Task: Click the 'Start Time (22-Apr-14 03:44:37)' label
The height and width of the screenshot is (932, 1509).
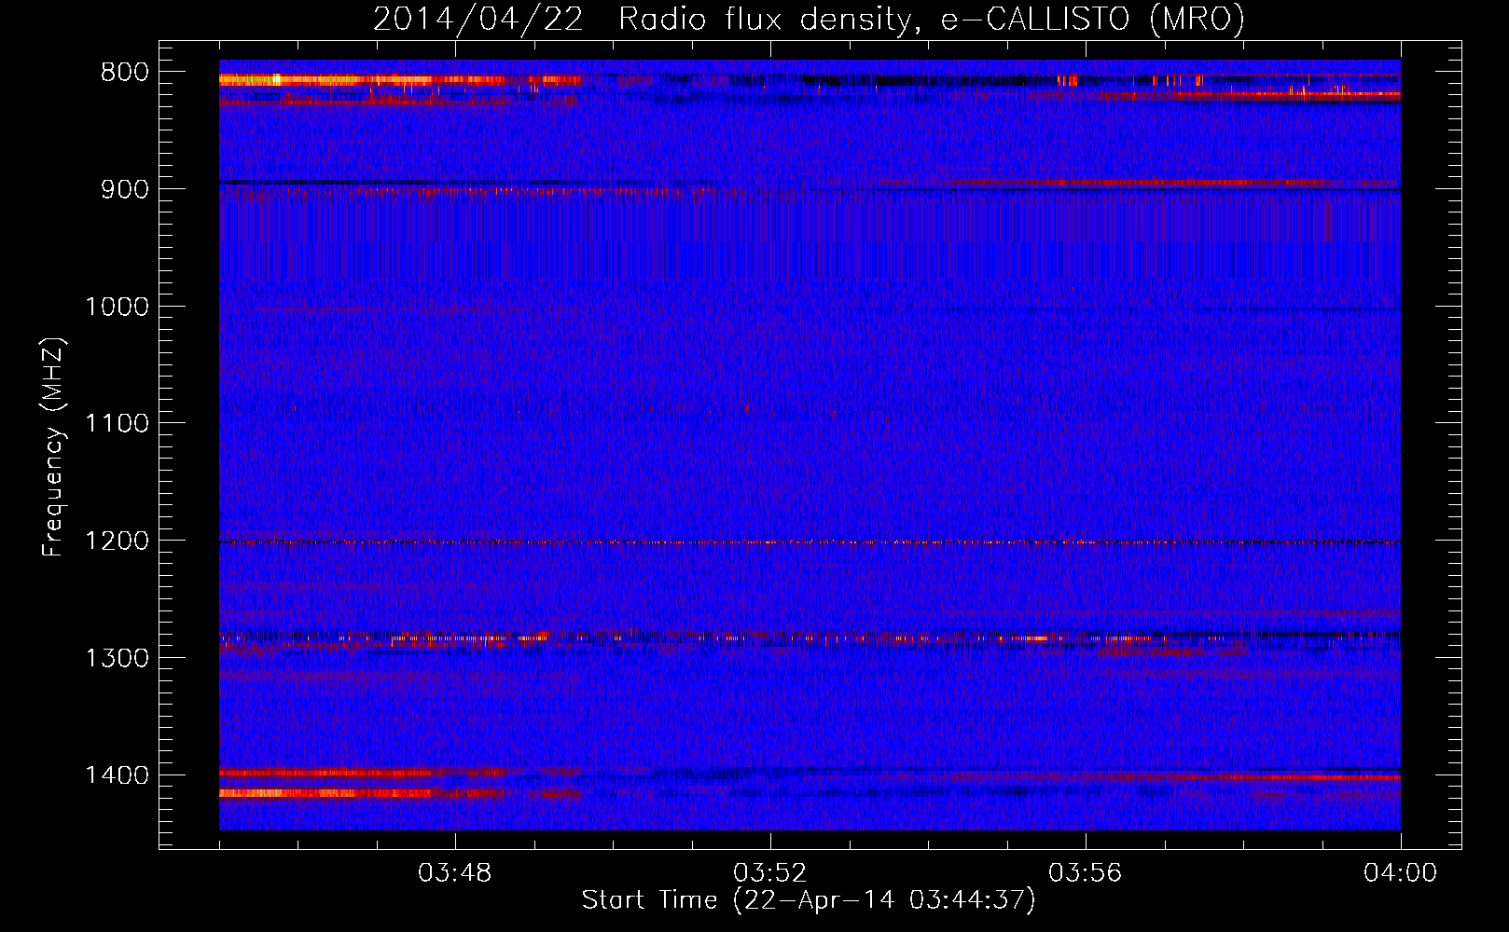Action: click(x=809, y=900)
